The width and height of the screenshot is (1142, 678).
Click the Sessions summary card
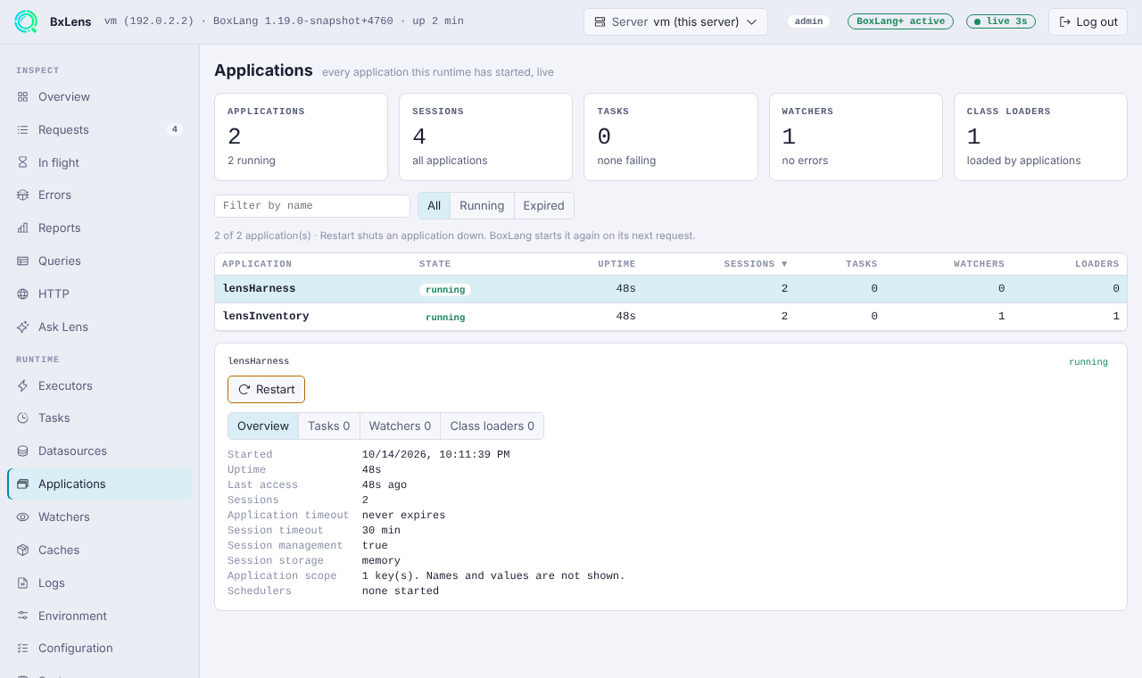(485, 136)
